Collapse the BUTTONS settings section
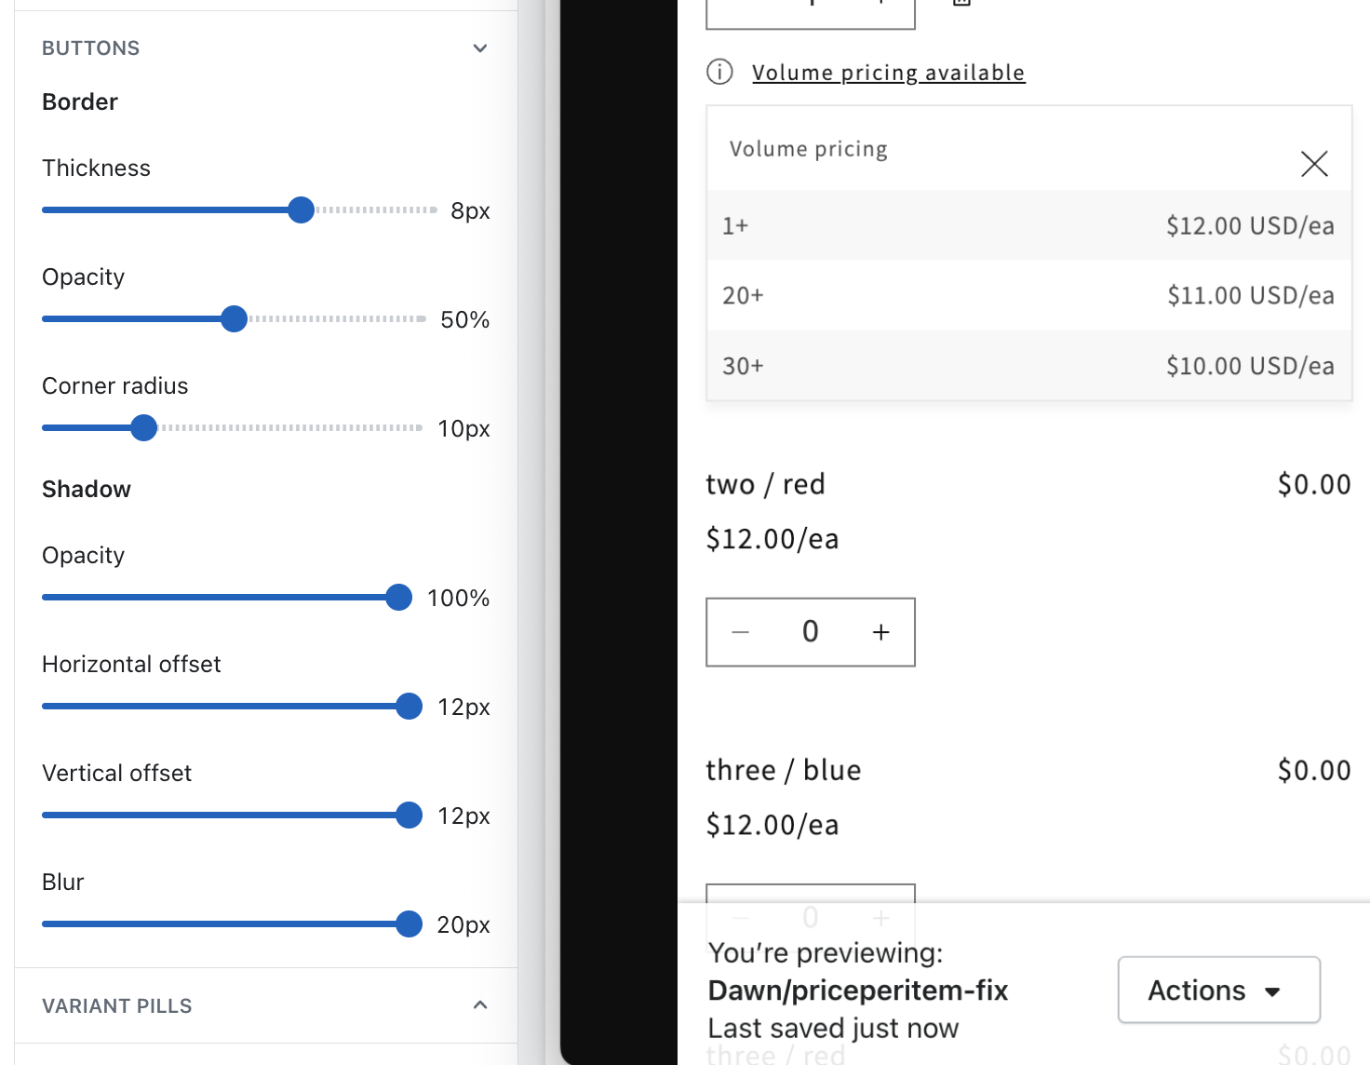Image resolution: width=1370 pixels, height=1065 pixels. [x=479, y=47]
